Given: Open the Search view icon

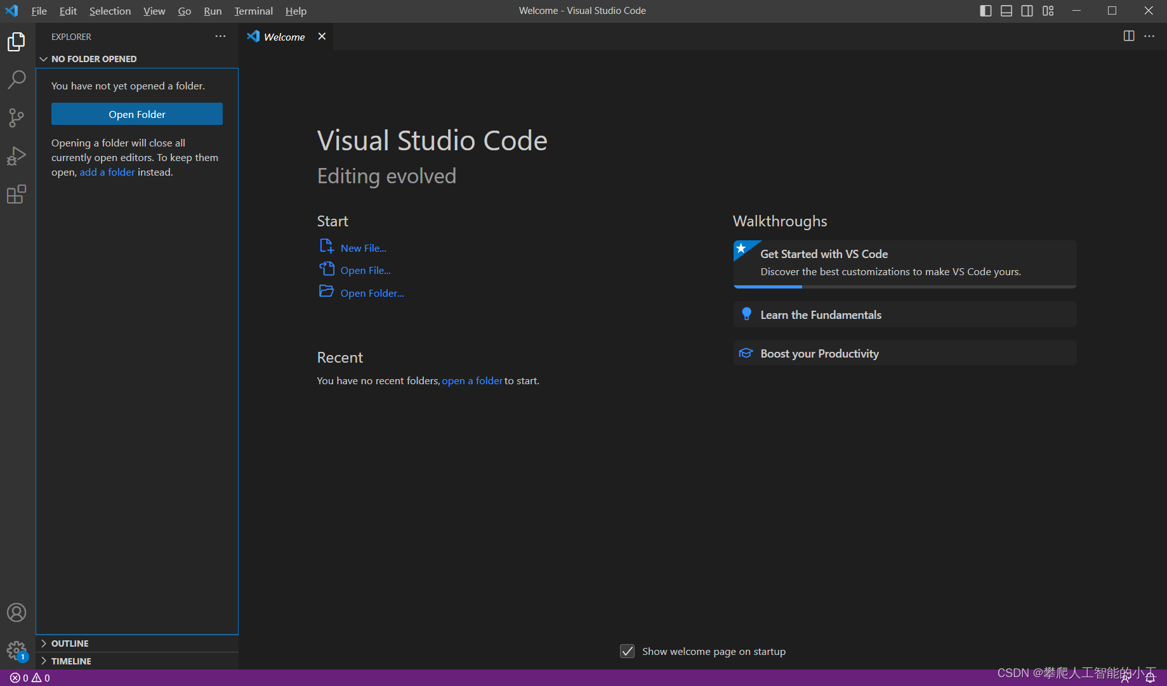Looking at the screenshot, I should point(16,80).
